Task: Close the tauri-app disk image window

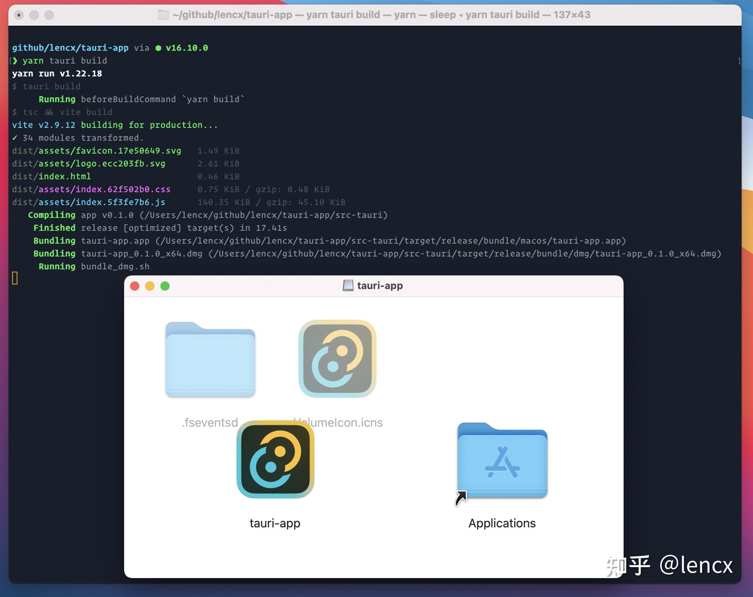Action: point(135,286)
